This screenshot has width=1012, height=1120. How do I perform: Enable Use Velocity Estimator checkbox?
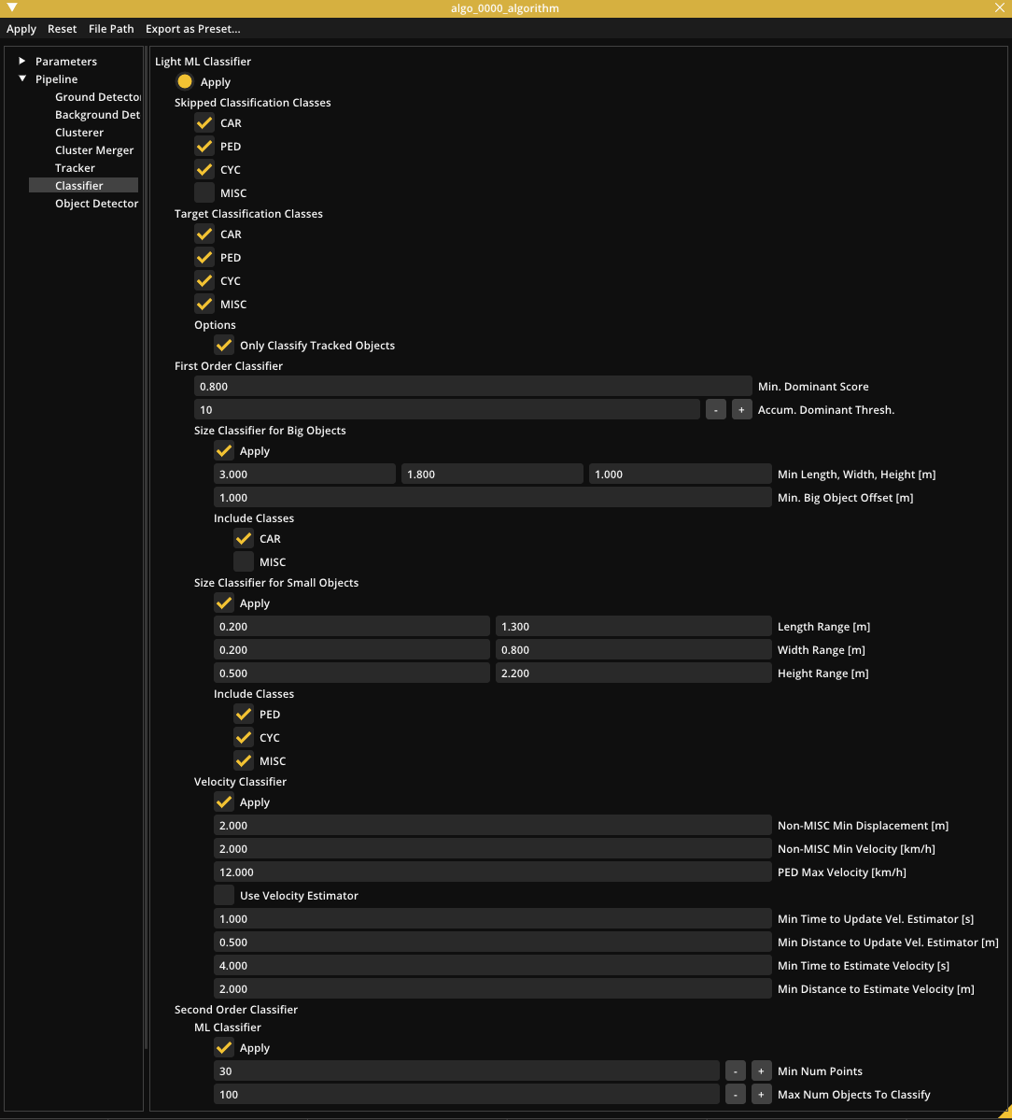(224, 896)
